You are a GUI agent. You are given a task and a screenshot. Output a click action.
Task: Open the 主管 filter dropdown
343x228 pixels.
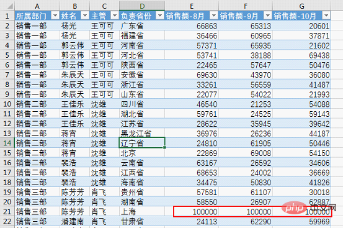[114, 16]
